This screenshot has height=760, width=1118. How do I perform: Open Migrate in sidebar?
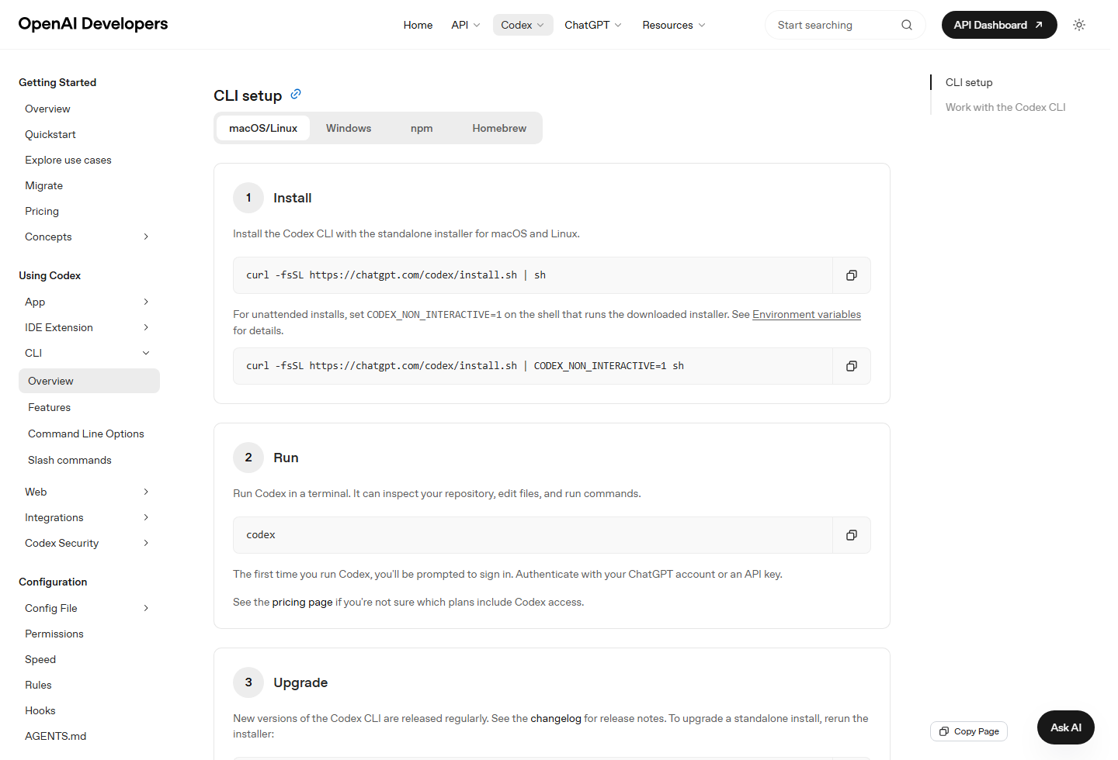tap(43, 185)
